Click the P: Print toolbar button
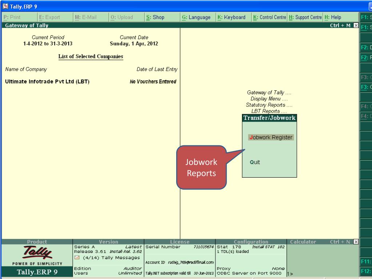The width and height of the screenshot is (372, 279). 20,17
